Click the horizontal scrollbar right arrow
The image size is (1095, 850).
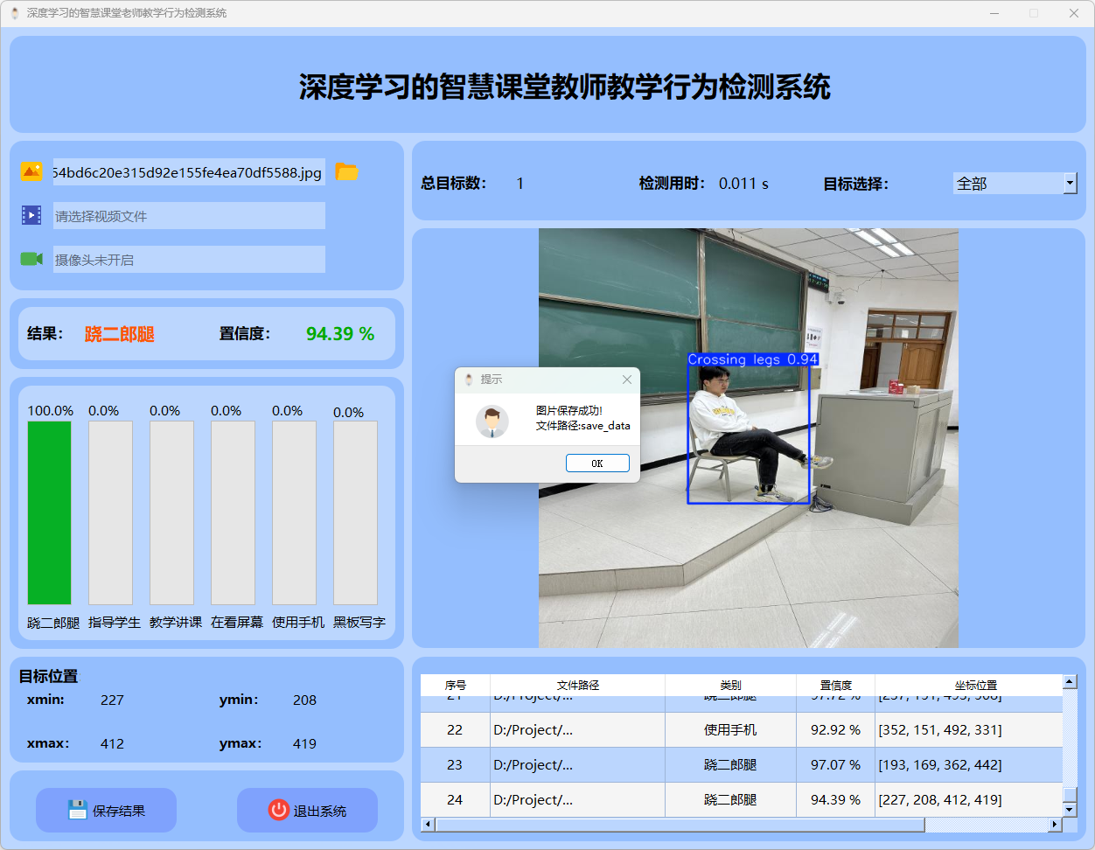click(x=1055, y=825)
